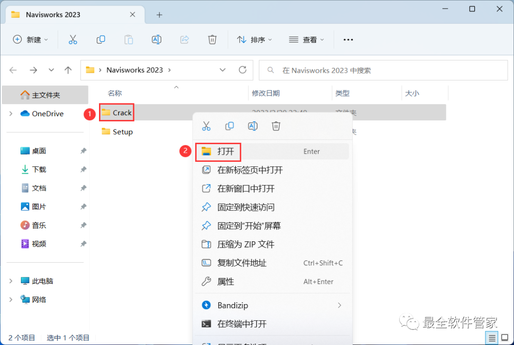Open the 新建 dropdown

coord(30,39)
